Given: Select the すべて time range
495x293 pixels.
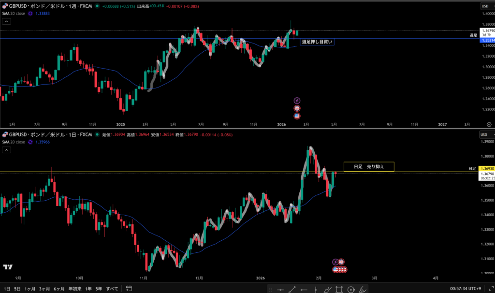Looking at the screenshot, I should click(x=112, y=289).
